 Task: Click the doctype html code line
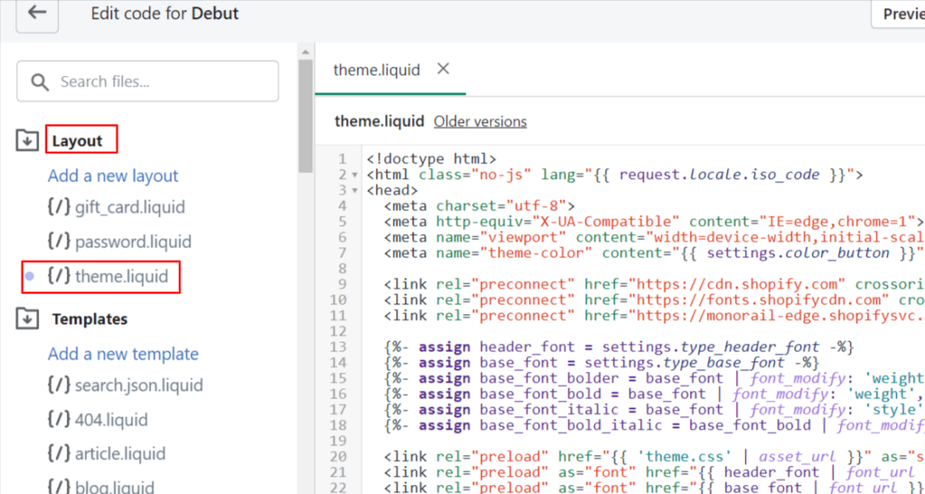point(431,159)
